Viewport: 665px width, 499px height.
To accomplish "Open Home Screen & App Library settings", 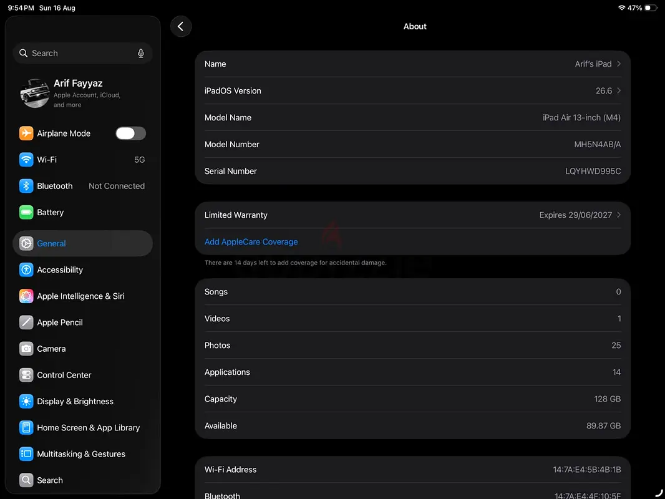I will [x=83, y=427].
